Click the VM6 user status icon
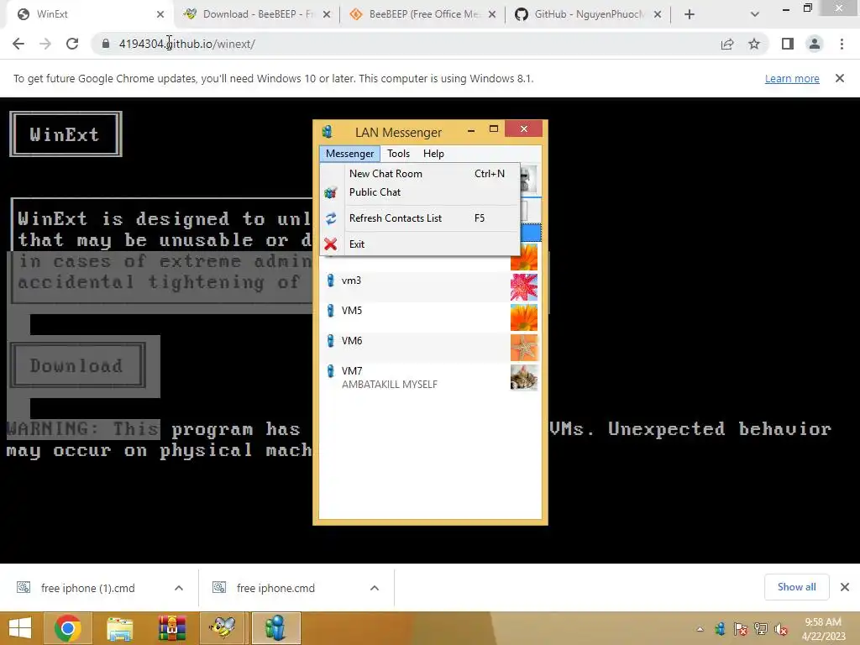The image size is (860, 645). click(x=330, y=341)
